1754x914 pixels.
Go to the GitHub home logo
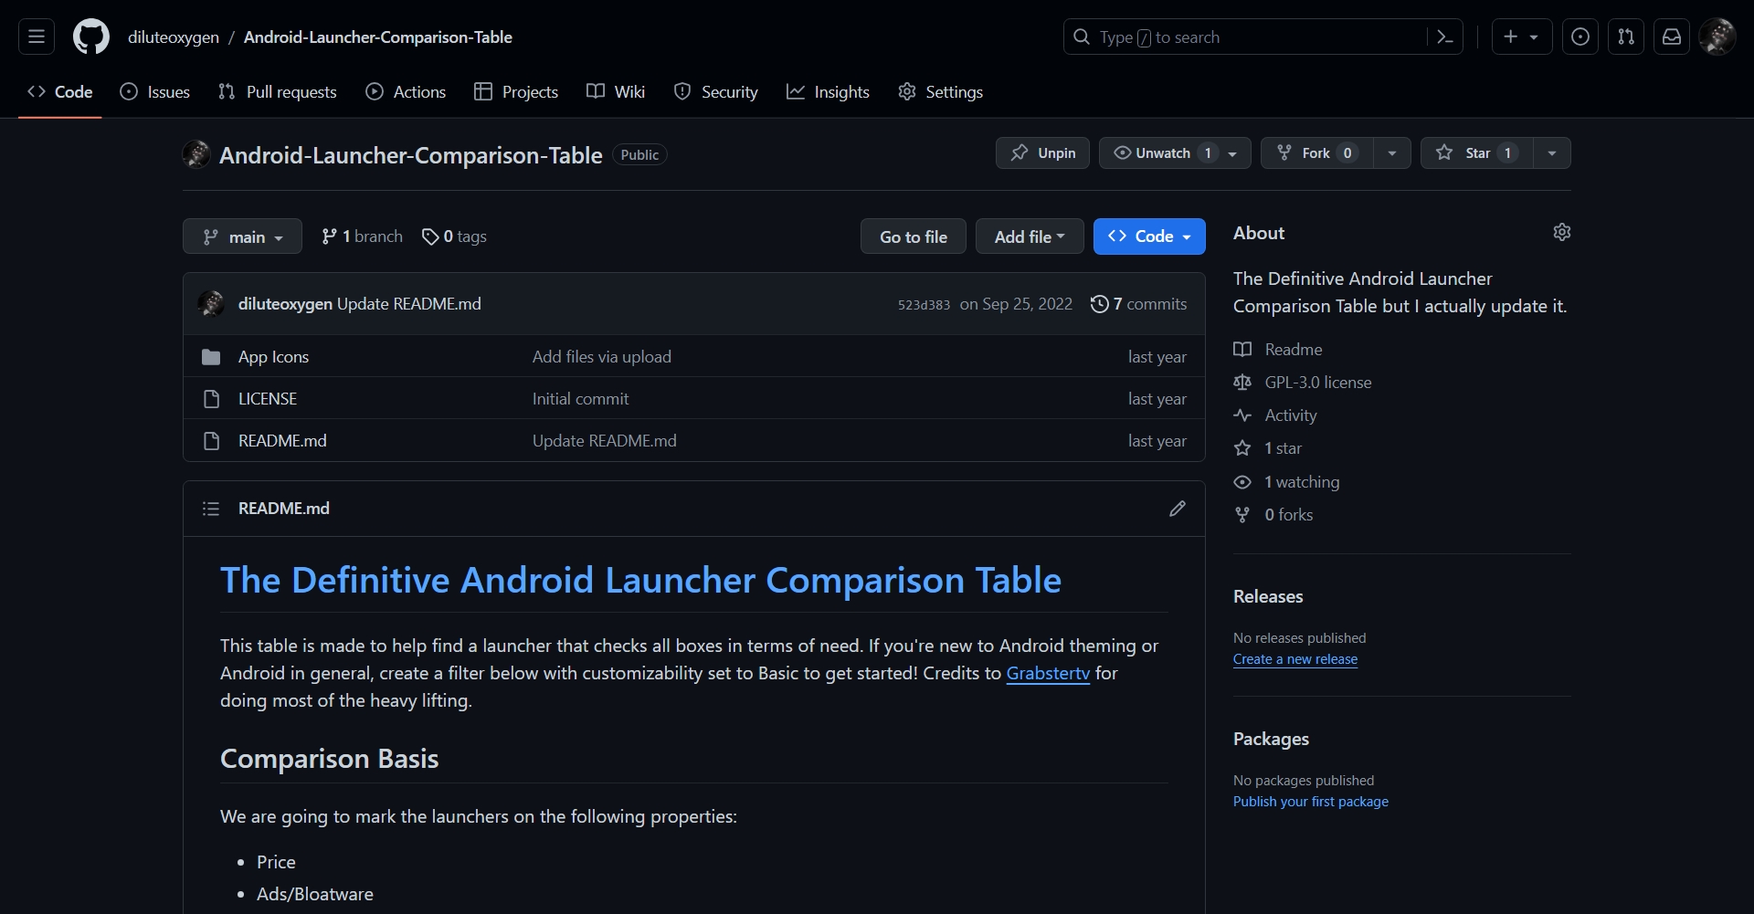tap(91, 37)
